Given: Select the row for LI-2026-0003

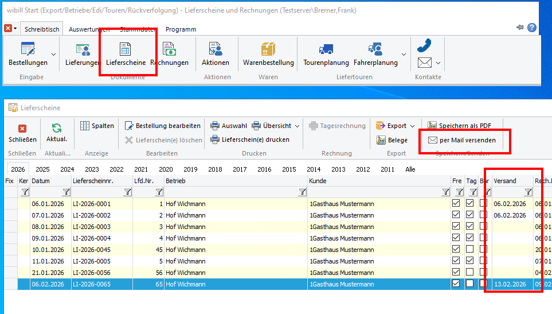Looking at the screenshot, I should [x=92, y=226].
